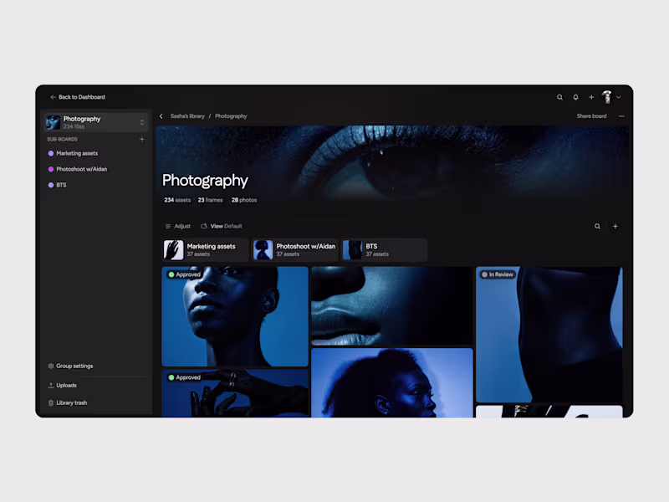Open the Adjust filter controls
Viewport: 669px width, 502px height.
coord(178,226)
